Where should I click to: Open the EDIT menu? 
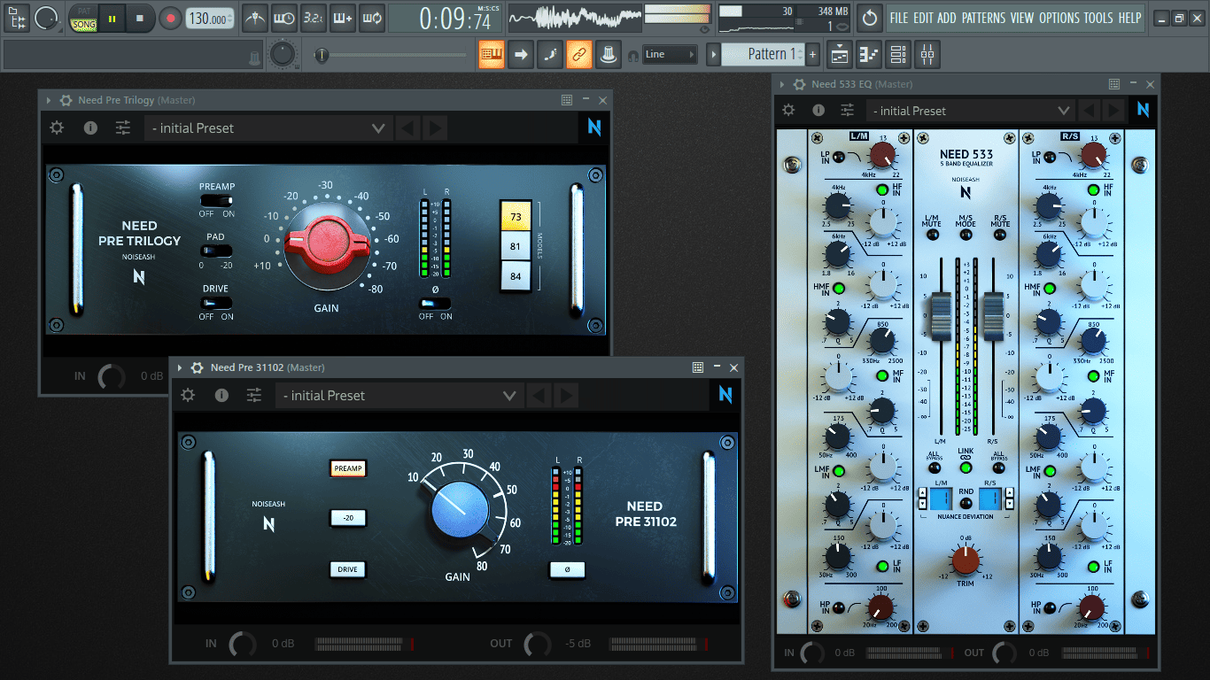(924, 18)
